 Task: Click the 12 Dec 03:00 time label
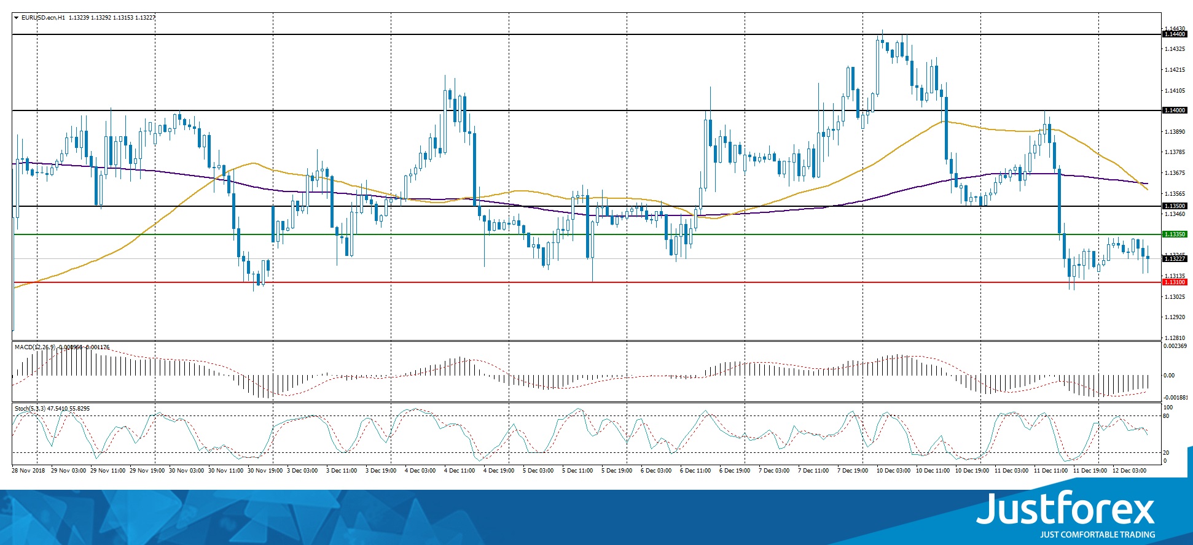1129,471
